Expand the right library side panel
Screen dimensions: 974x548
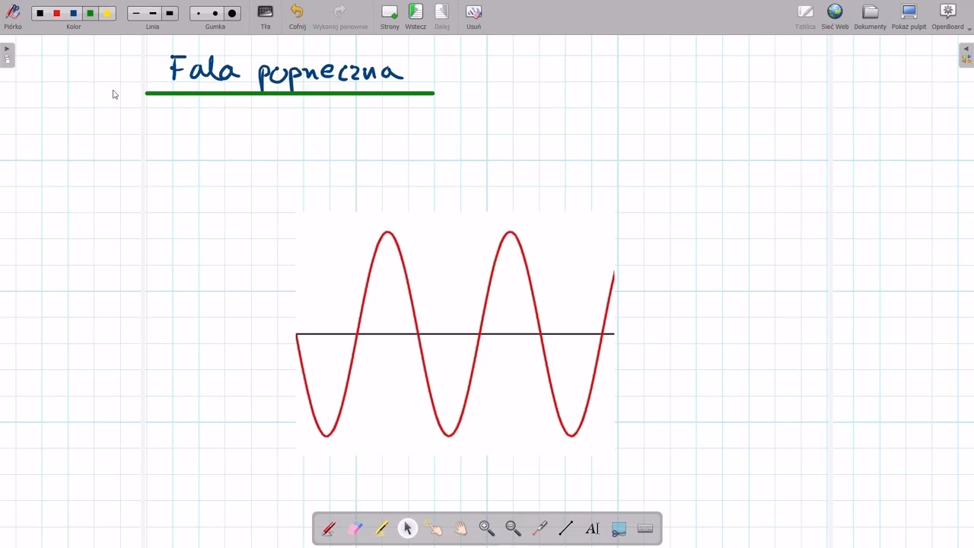[966, 55]
